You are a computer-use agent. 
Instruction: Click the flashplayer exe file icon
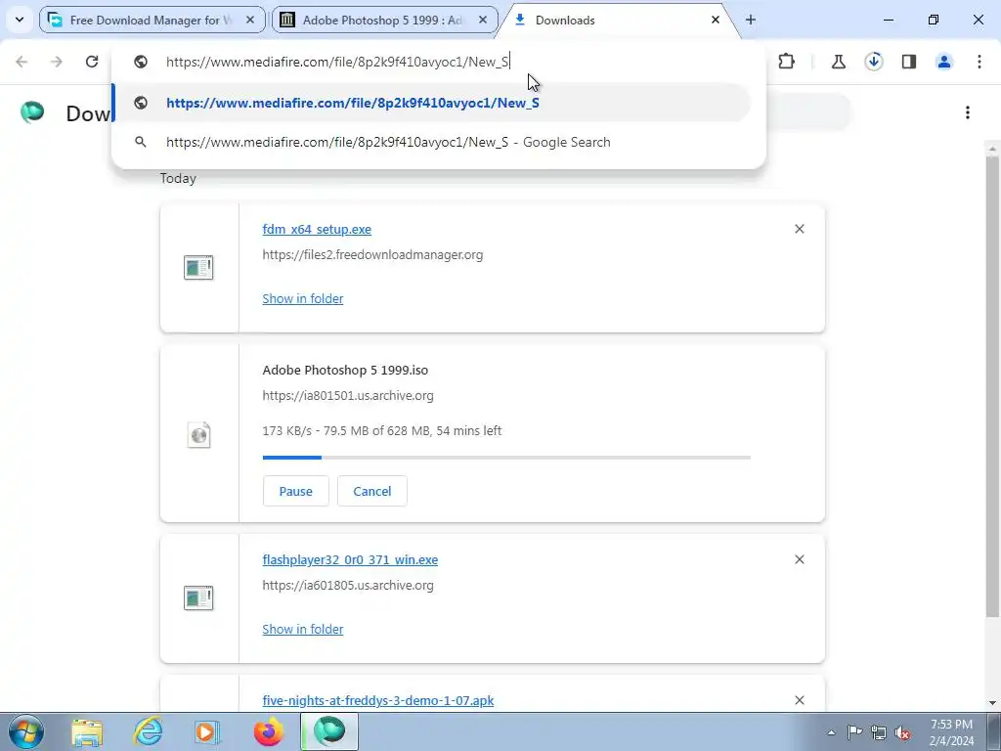tap(198, 598)
